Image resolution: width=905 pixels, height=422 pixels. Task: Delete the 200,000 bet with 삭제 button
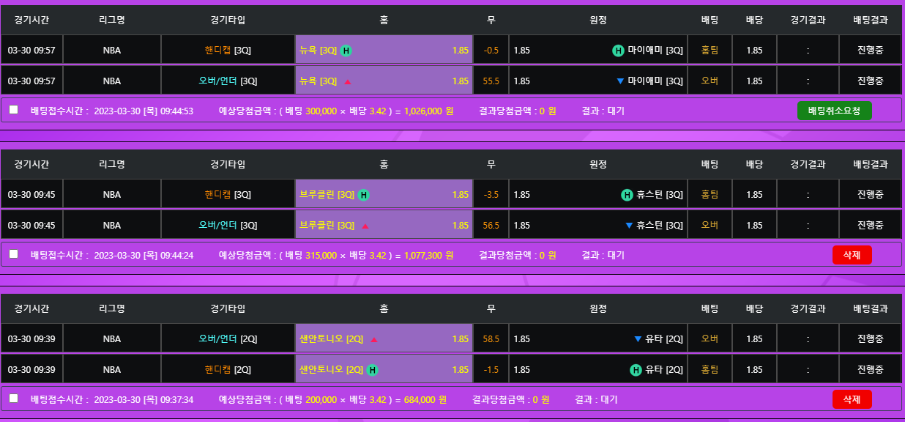tap(852, 399)
